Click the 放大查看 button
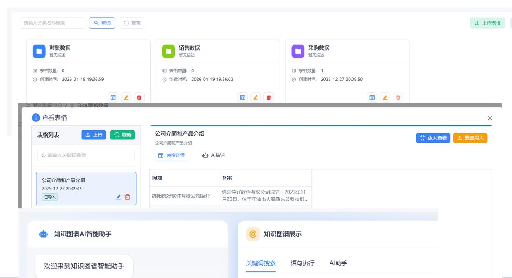The image size is (512, 278). point(433,138)
